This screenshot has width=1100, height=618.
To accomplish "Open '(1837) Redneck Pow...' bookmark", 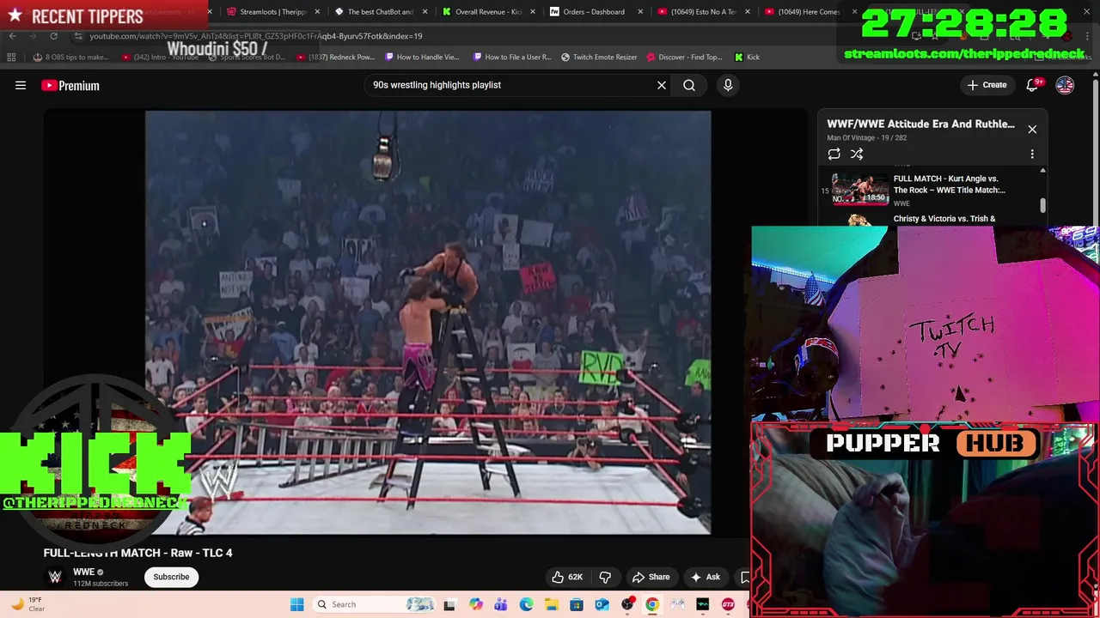I will click(336, 57).
